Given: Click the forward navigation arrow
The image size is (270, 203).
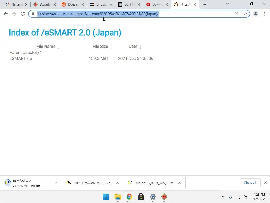Looking at the screenshot, I should (x=14, y=14).
